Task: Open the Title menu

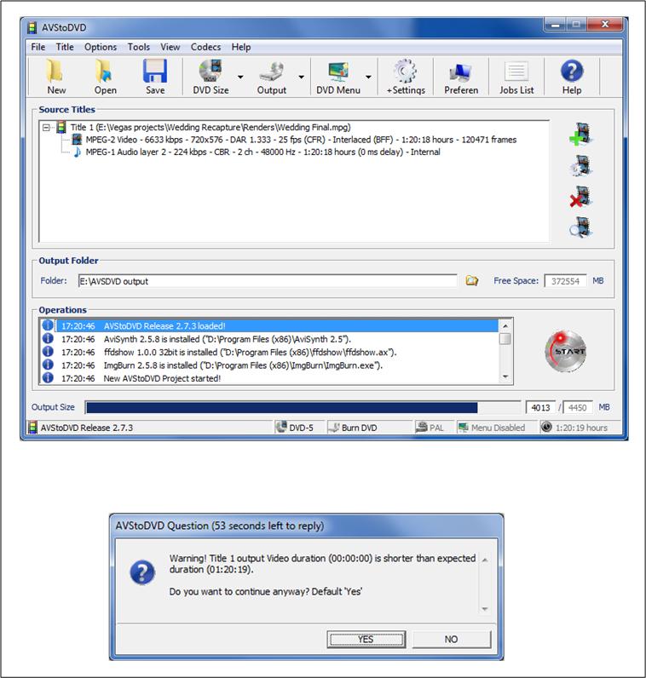Action: (65, 47)
